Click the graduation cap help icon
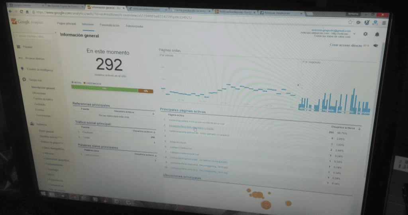The image size is (408, 215). (375, 46)
